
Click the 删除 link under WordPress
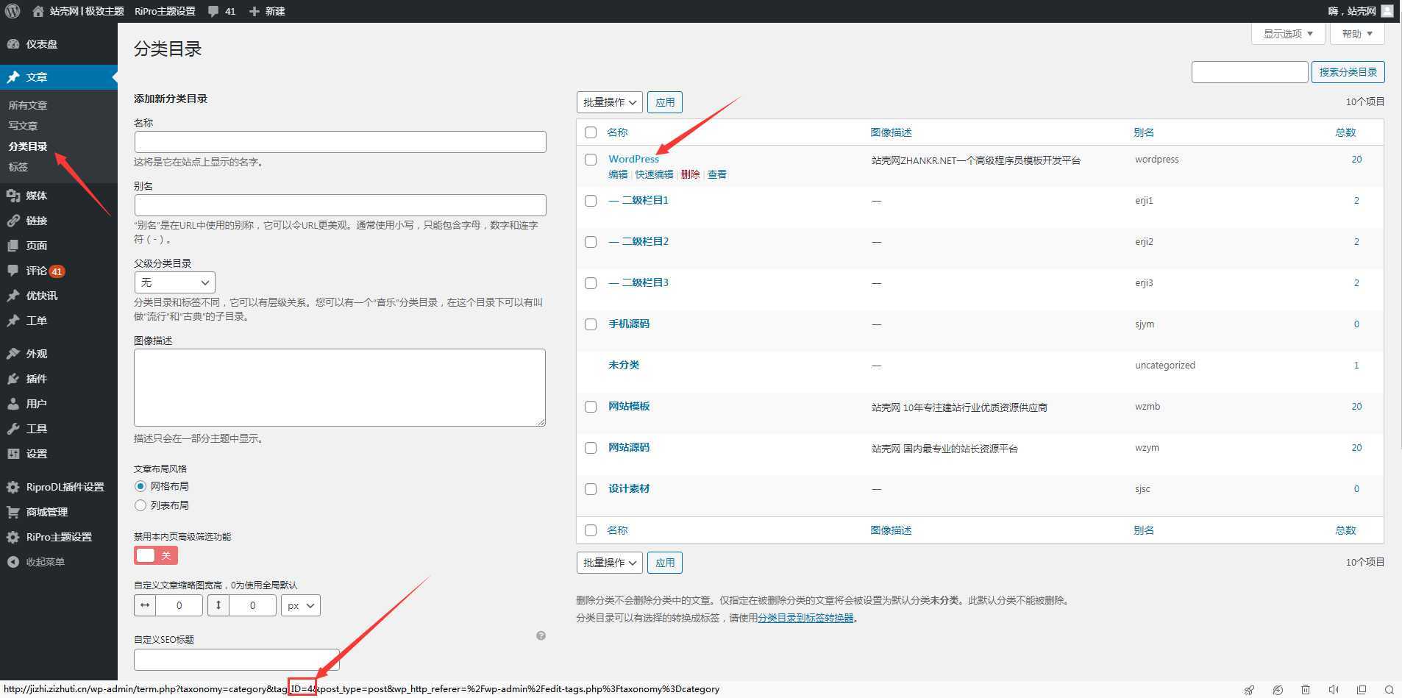coord(690,174)
